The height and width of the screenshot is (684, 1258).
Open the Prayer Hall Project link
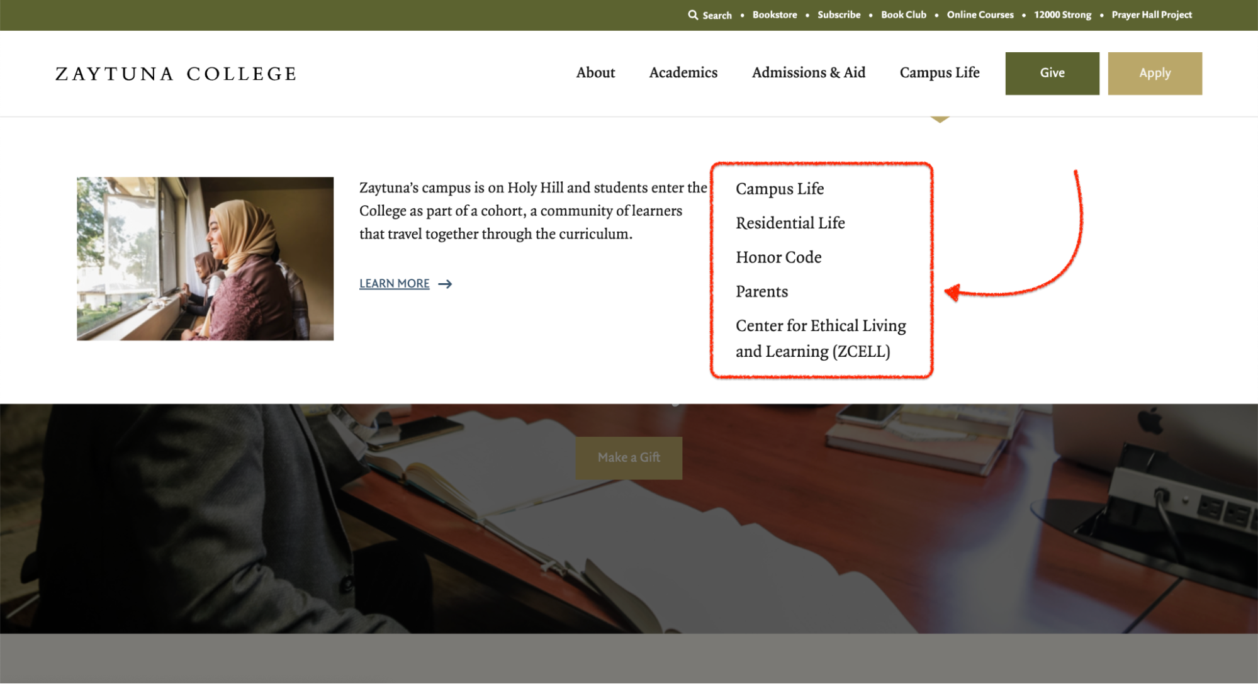1152,14
